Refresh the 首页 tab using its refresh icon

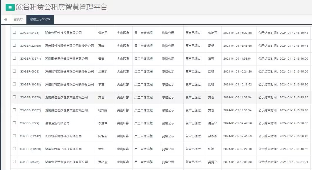pos(21,20)
